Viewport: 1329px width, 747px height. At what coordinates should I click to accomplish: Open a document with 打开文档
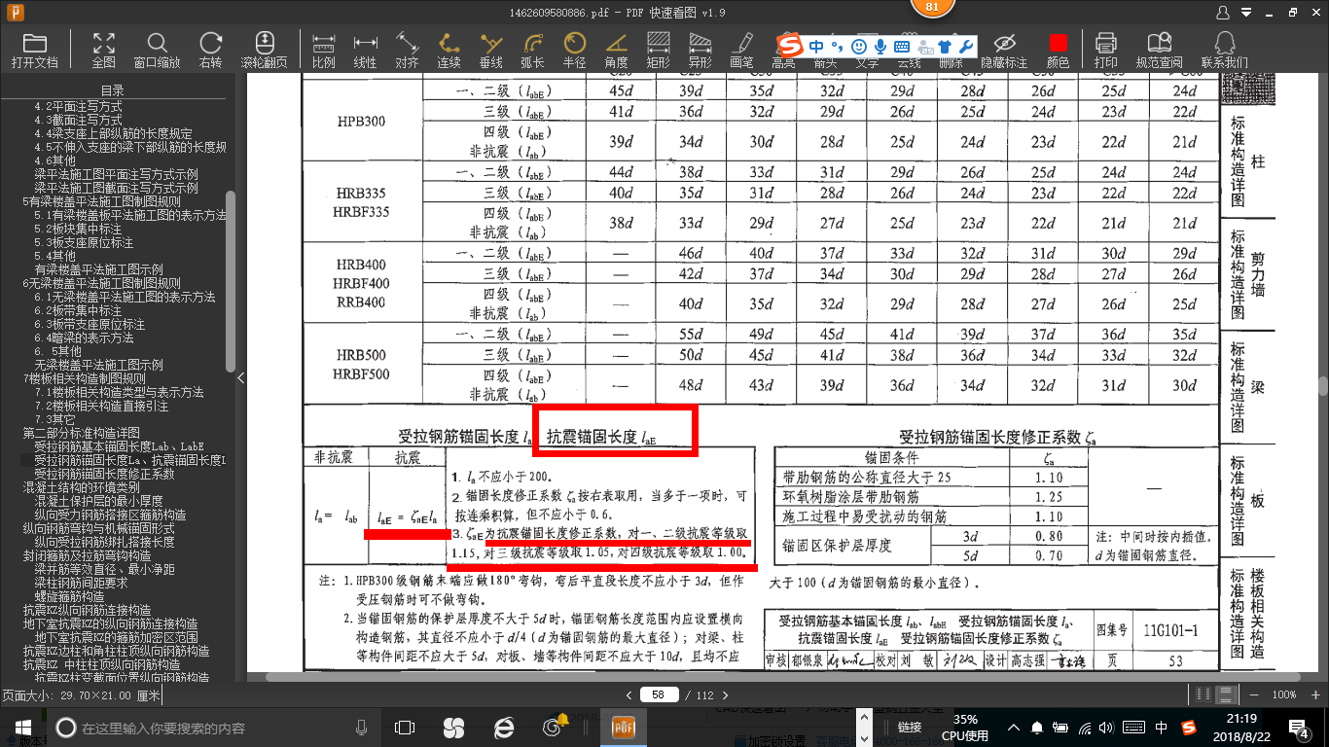click(x=35, y=51)
